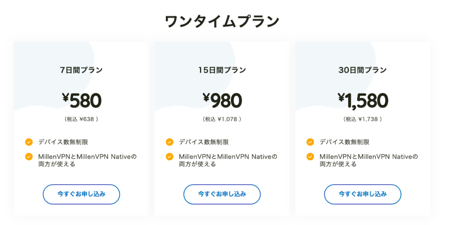Screen dimensions: 449x225
Task: Click デバイス数無制限 text in the 30日間プラン card
Action: (344, 142)
